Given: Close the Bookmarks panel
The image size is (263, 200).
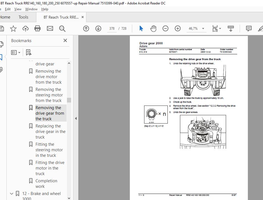Looking at the screenshot, I should [x=65, y=40].
